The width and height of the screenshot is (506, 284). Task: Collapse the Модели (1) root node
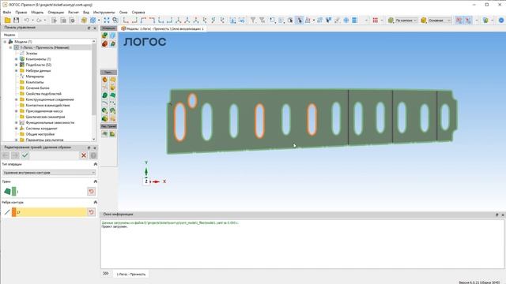[5, 42]
